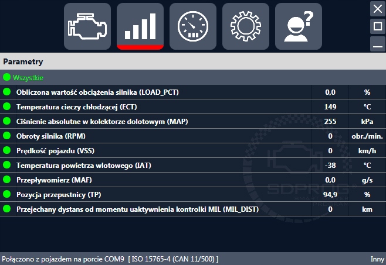The width and height of the screenshot is (386, 265).
Task: Toggle the green Wszystkie indicator
Action: [6, 77]
